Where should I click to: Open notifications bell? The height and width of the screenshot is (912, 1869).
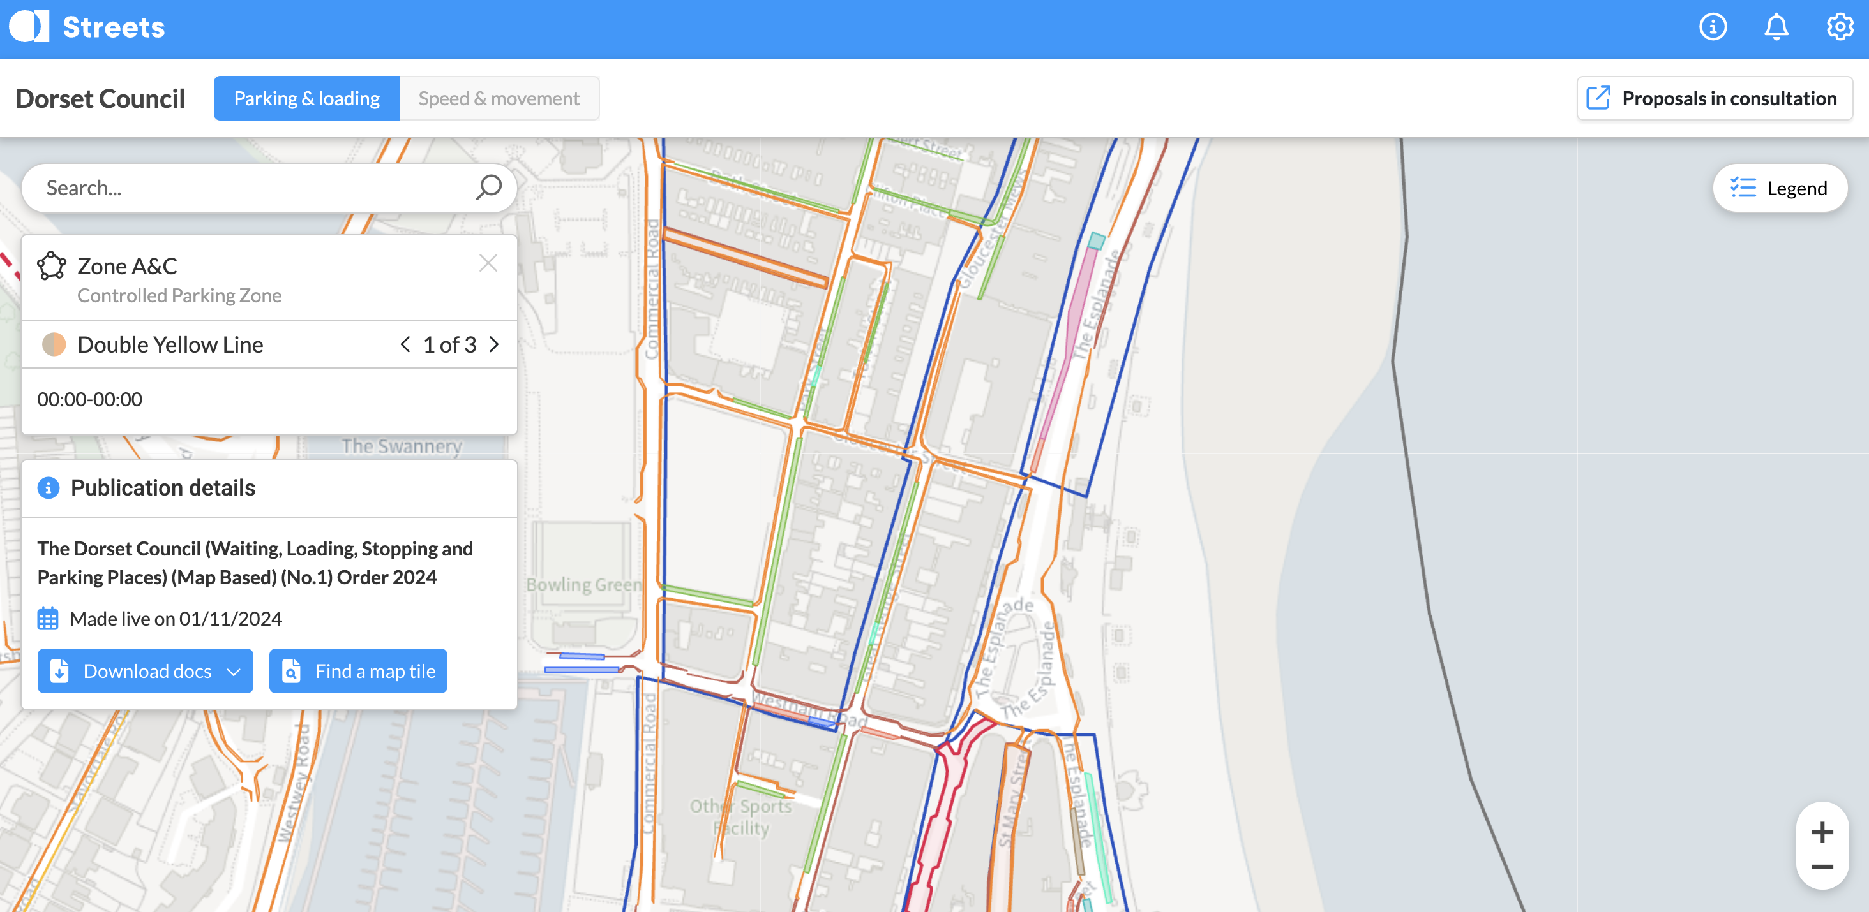click(x=1776, y=27)
